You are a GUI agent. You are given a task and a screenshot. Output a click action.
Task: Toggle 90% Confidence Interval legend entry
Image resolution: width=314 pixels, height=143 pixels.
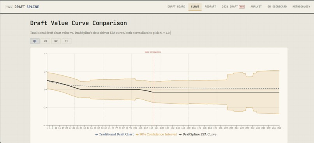click(x=156, y=134)
